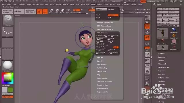Viewport: 184px width, 103px height.
Task: Click the Quick Sketch button
Action: coord(31,11)
